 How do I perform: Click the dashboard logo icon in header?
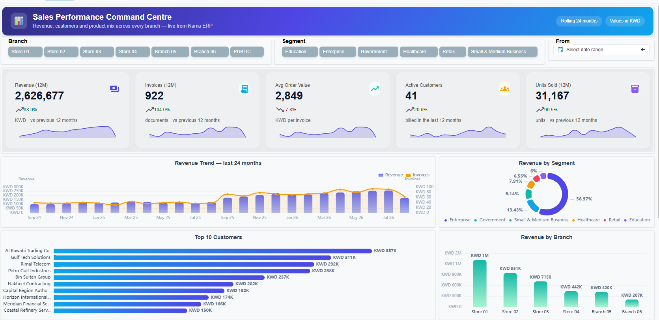pyautogui.click(x=19, y=21)
